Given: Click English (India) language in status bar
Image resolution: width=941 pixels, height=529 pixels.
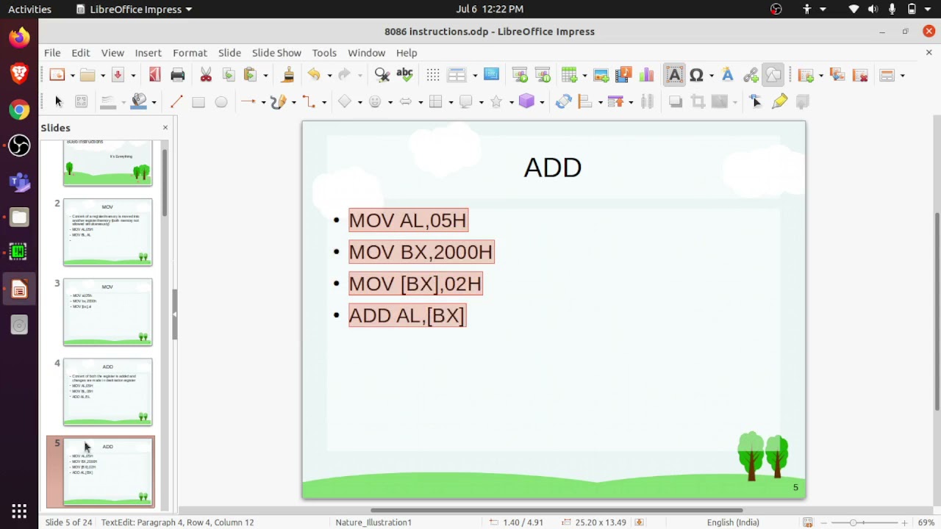Looking at the screenshot, I should pyautogui.click(x=733, y=522).
